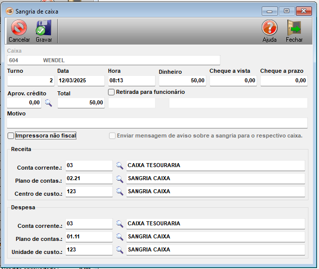Minimize the Sangria de caixa window

coord(271,11)
